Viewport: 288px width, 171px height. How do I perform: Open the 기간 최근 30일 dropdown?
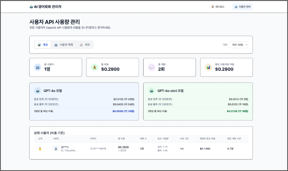point(239,45)
